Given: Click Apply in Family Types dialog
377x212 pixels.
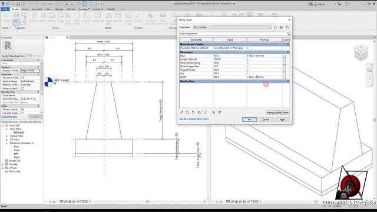Looking at the screenshot, I should coord(282,120).
